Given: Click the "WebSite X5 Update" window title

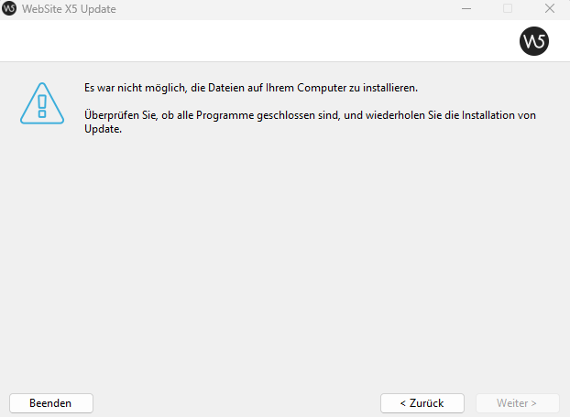Looking at the screenshot, I should [x=69, y=9].
